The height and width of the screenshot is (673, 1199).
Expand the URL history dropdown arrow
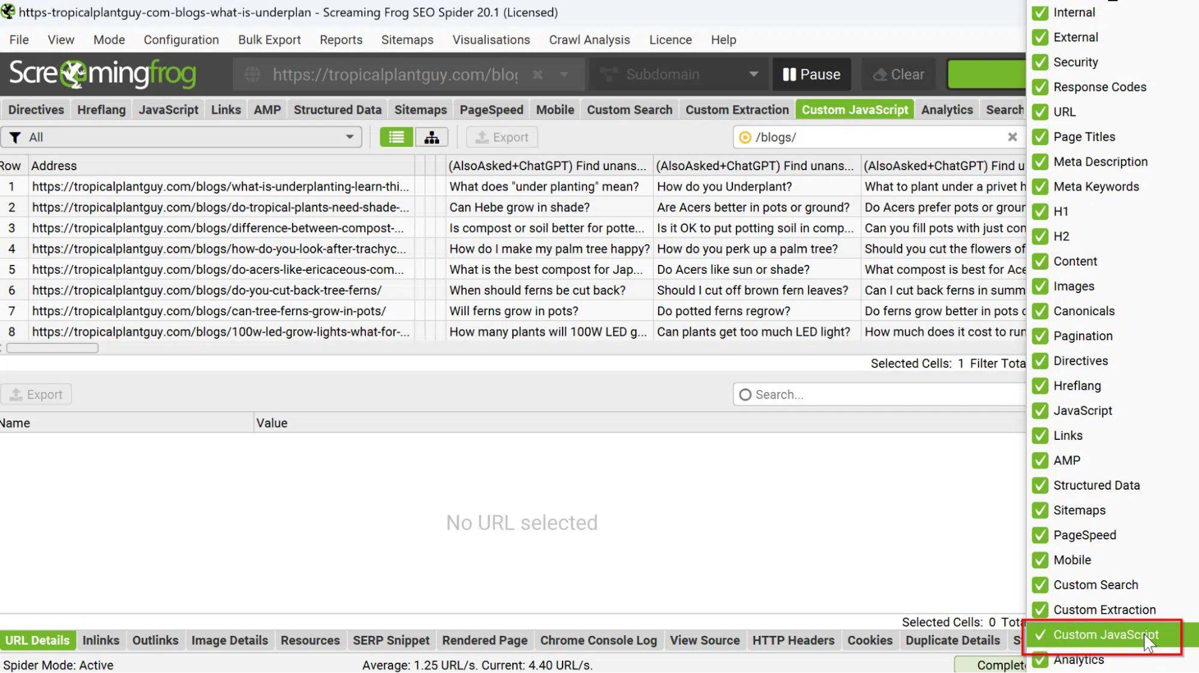(564, 74)
